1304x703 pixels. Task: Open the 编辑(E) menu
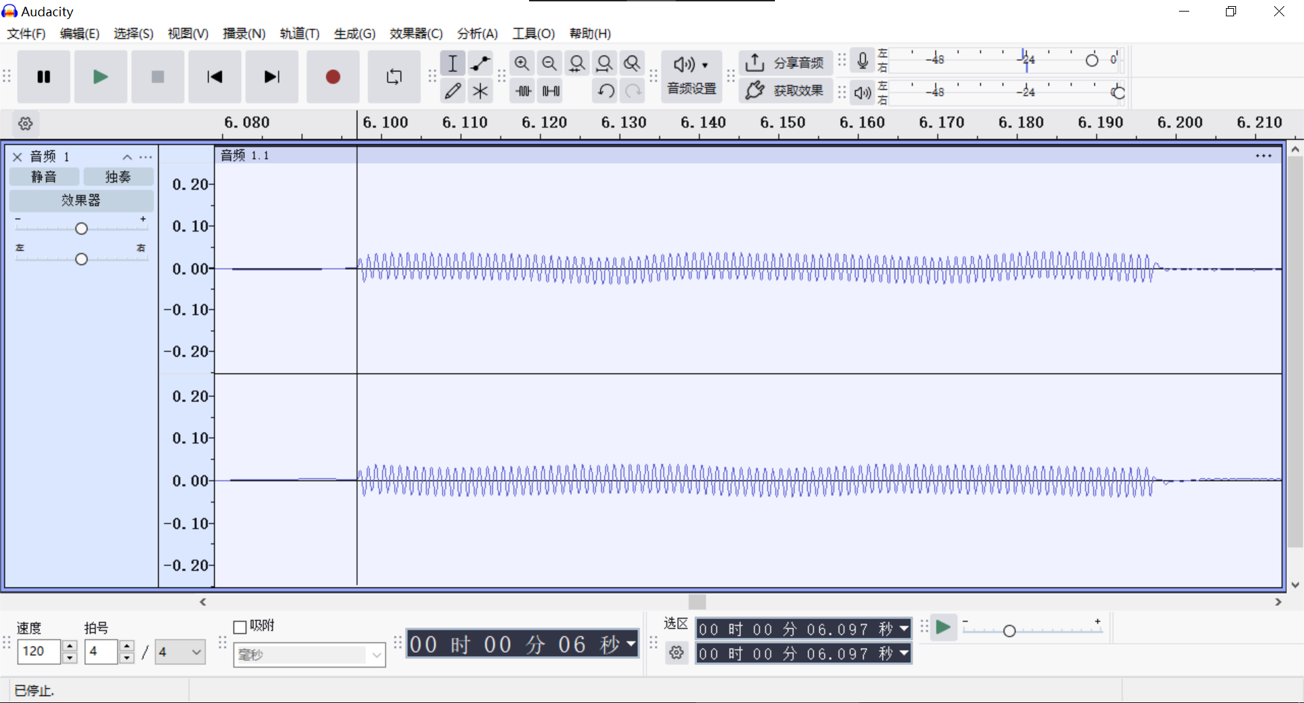click(79, 33)
